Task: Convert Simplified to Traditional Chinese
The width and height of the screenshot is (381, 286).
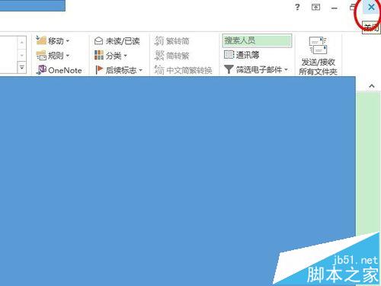Action: pos(172,55)
